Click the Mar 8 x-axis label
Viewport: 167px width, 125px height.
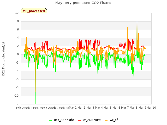click(134, 108)
